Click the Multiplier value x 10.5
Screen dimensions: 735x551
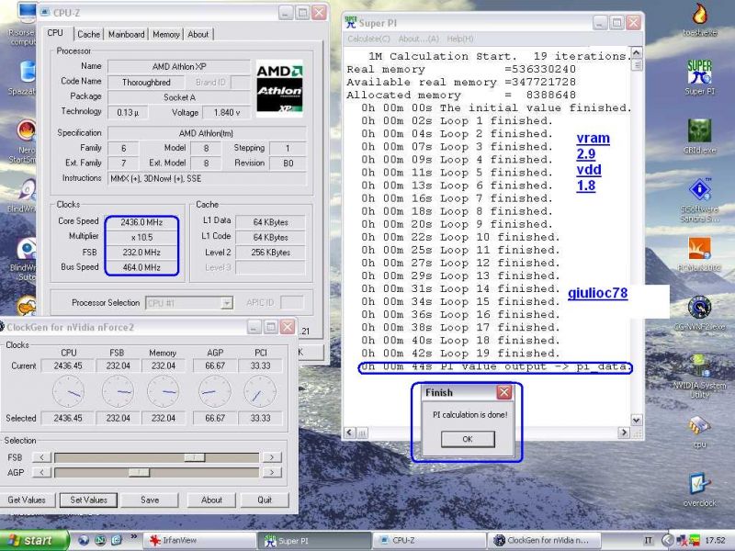coord(141,237)
